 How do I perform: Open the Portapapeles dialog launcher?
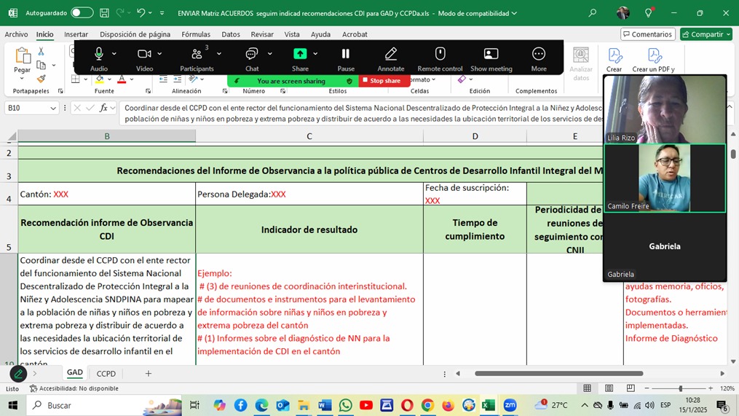[60, 91]
